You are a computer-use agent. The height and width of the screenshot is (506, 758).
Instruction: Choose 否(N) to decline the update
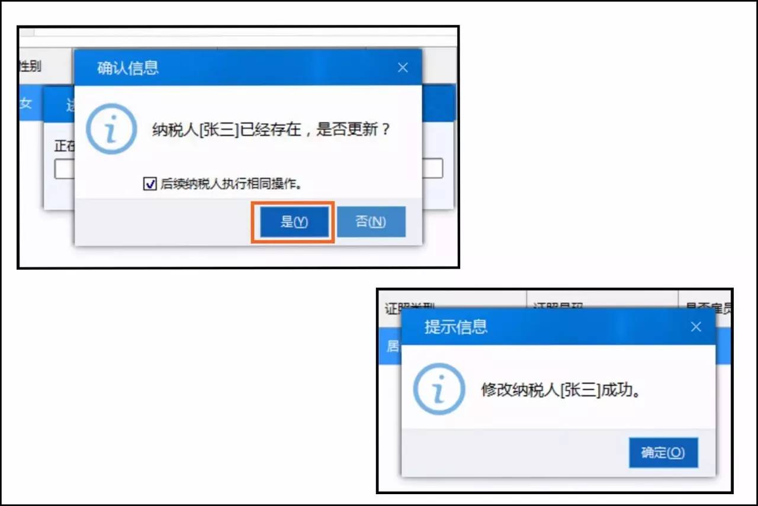[371, 221]
